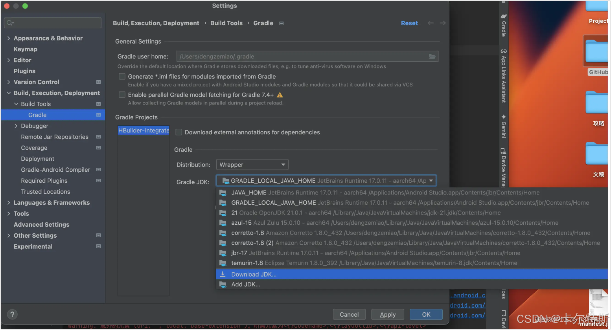The height and width of the screenshot is (330, 611).
Task: Select corretto-1.8 (2) Amazon Corretto option
Action: [x=412, y=243]
